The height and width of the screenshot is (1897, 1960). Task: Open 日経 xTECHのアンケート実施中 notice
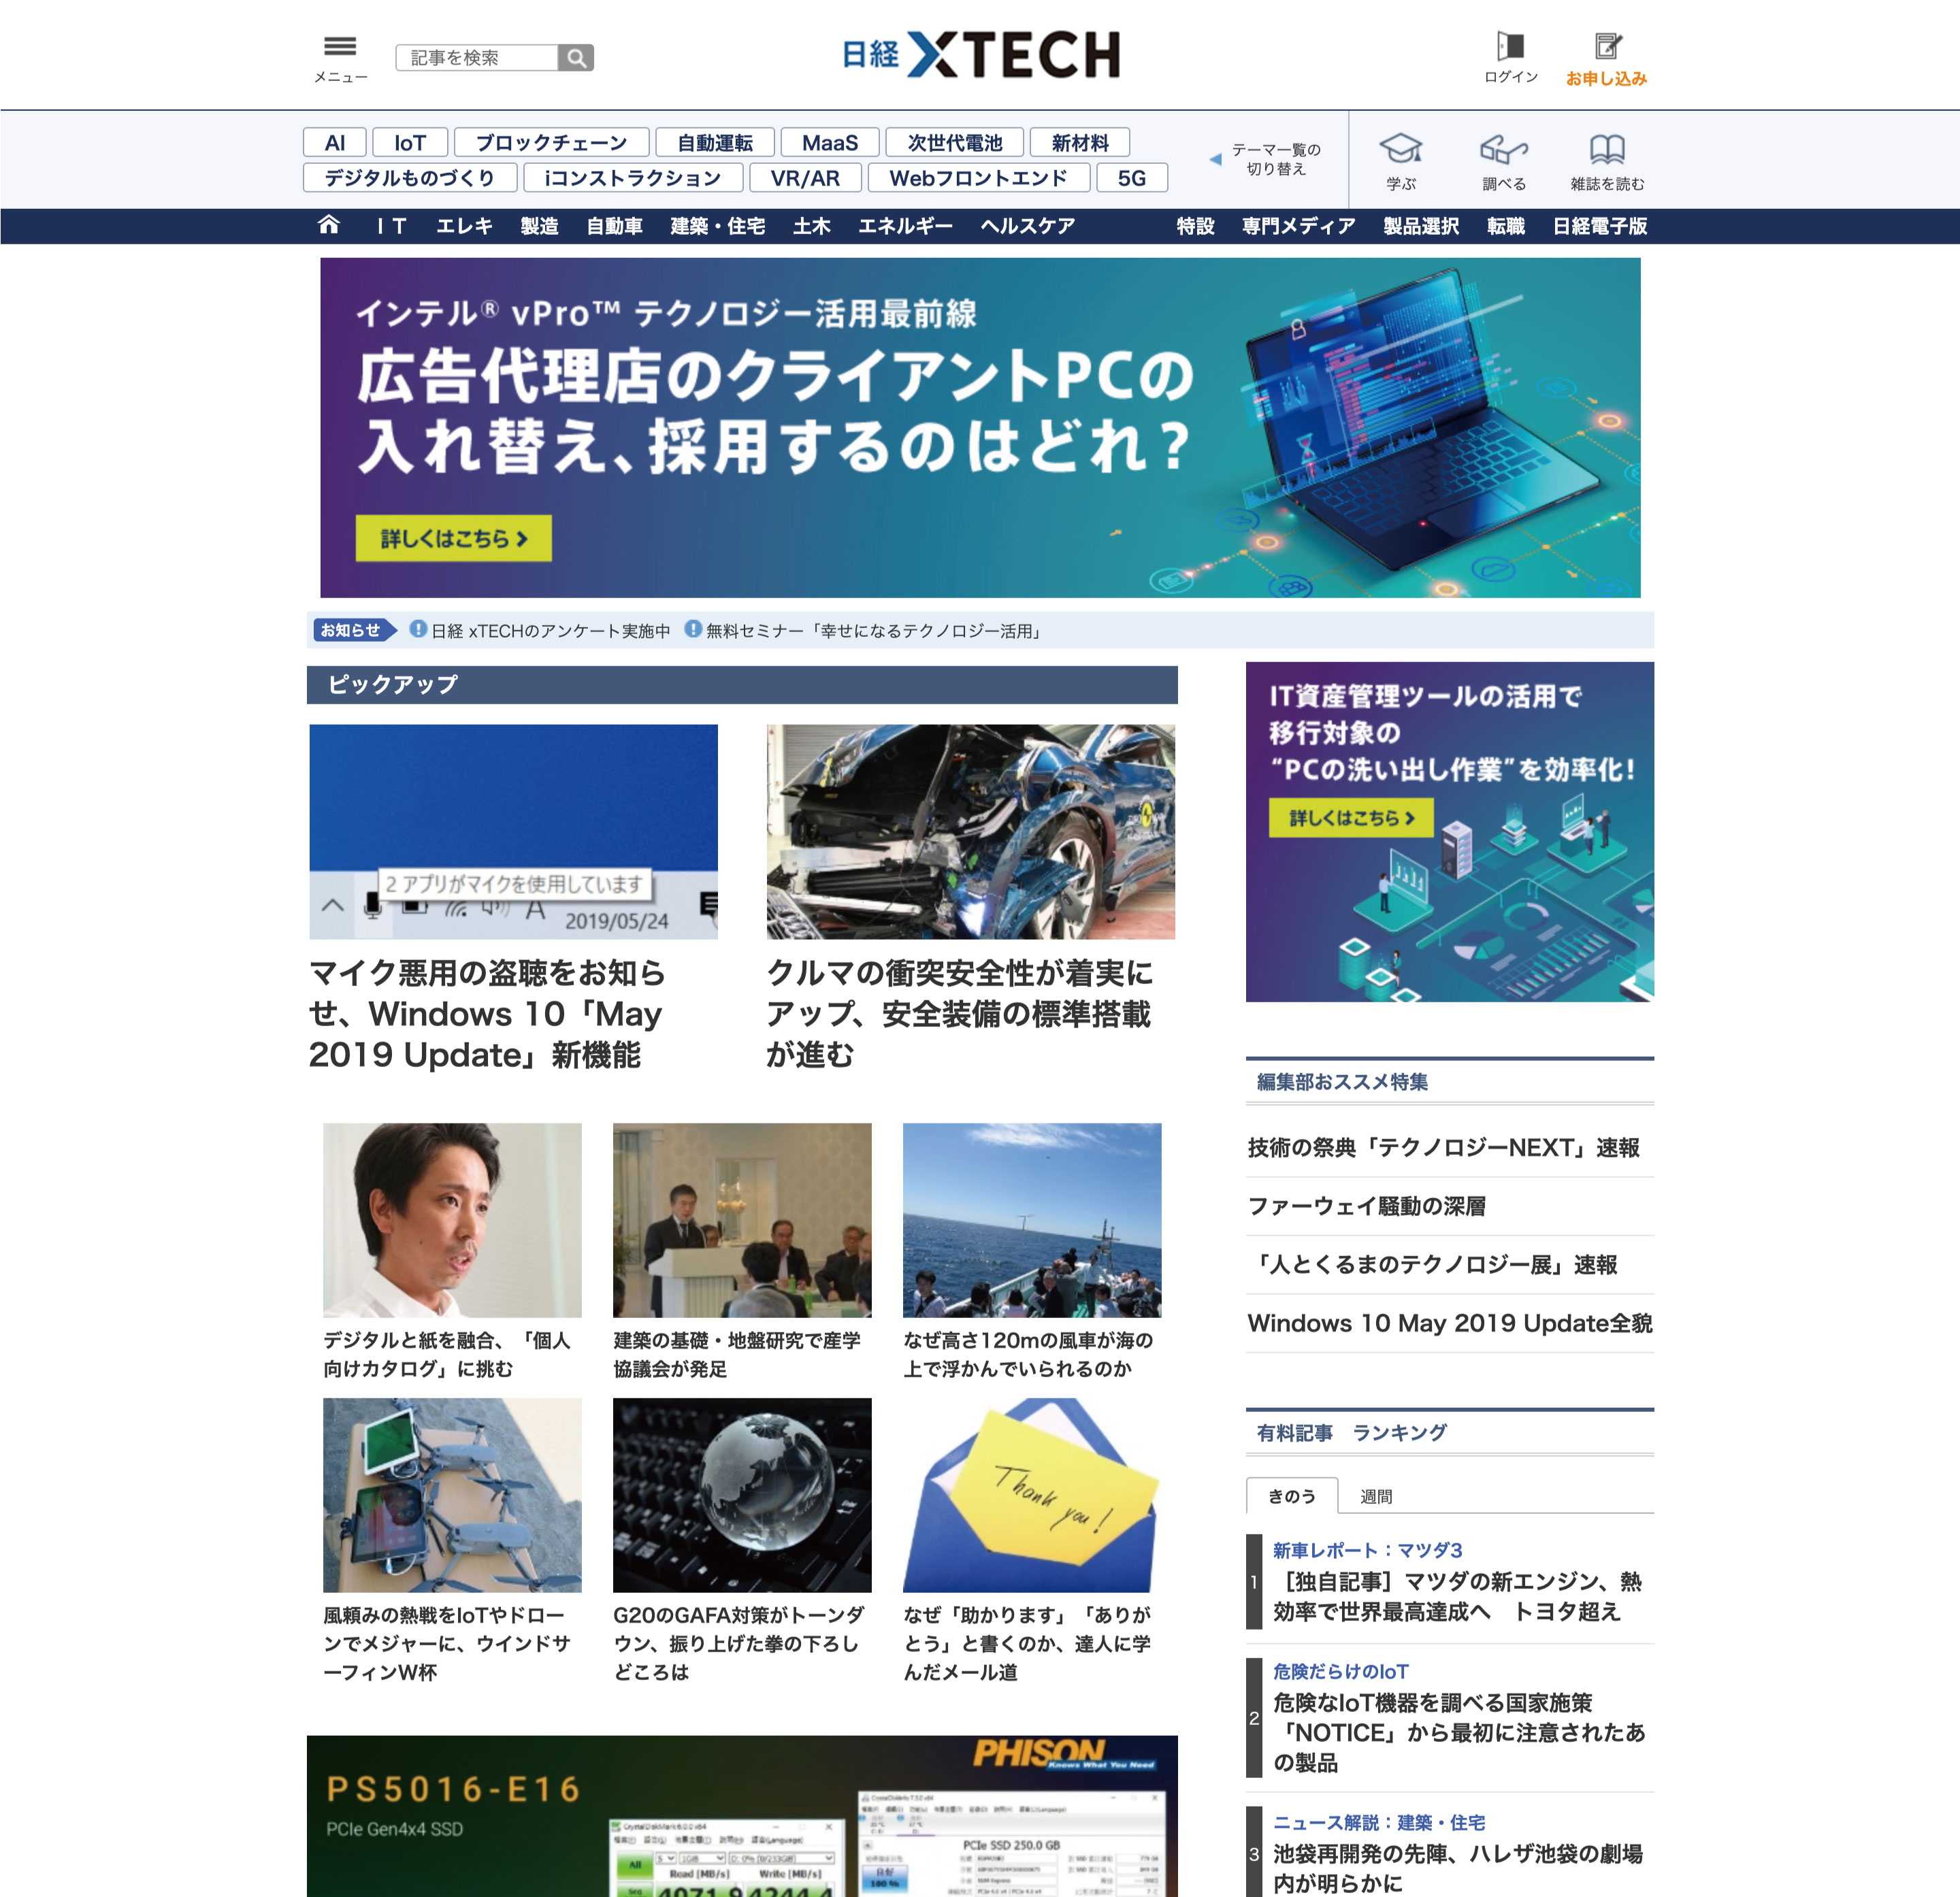click(x=551, y=631)
